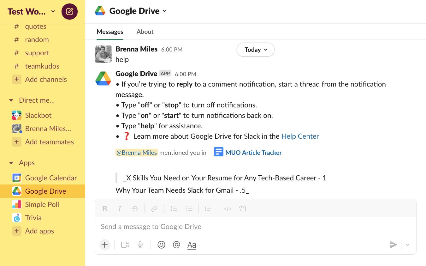This screenshot has height=266, width=426.
Task: Click the plus icon beside Add apps
Action: 17,231
